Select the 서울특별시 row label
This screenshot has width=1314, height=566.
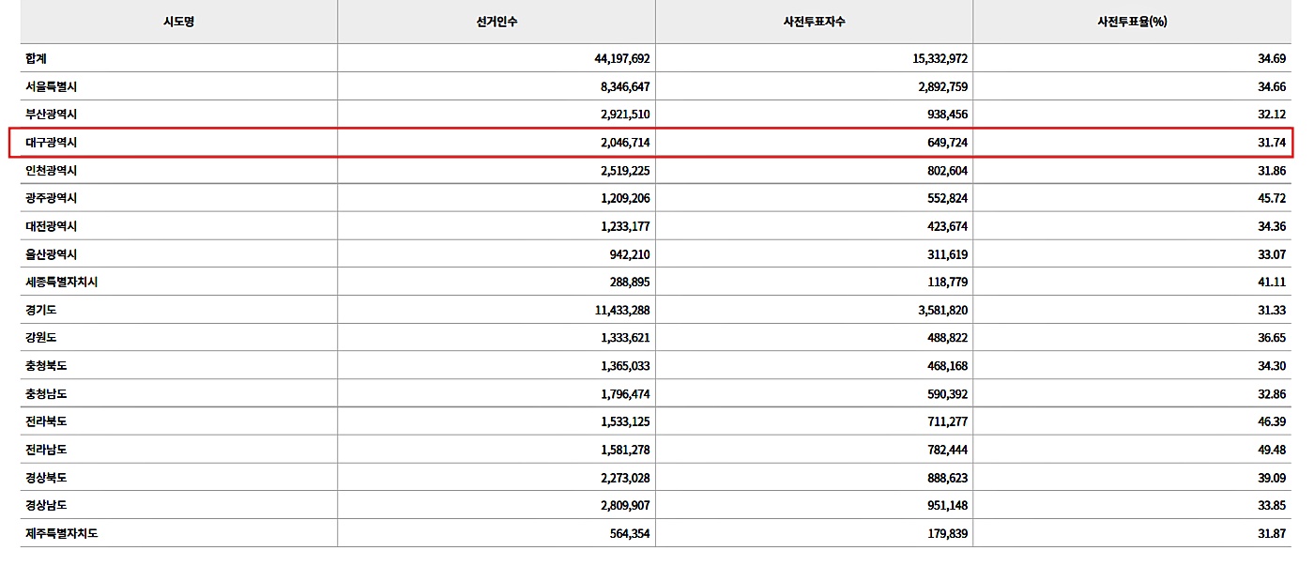(x=51, y=86)
